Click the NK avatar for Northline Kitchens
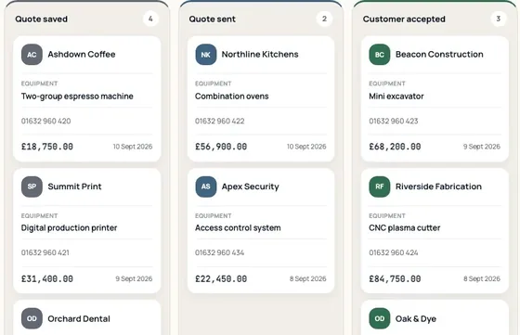 [x=205, y=55]
